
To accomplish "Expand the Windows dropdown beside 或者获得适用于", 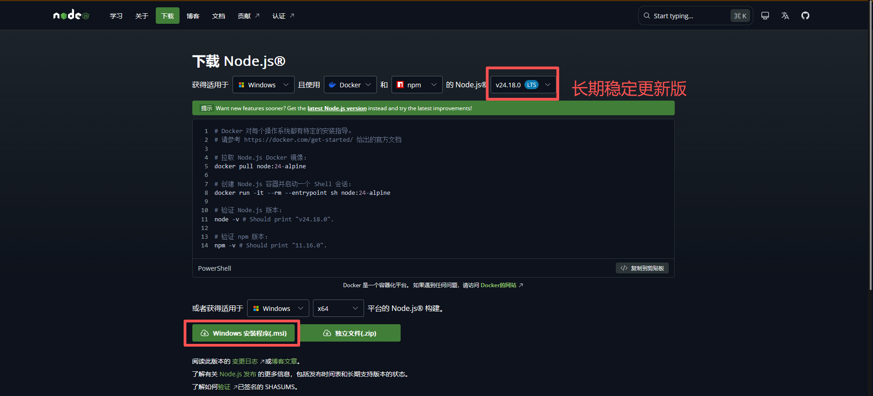I will point(278,308).
